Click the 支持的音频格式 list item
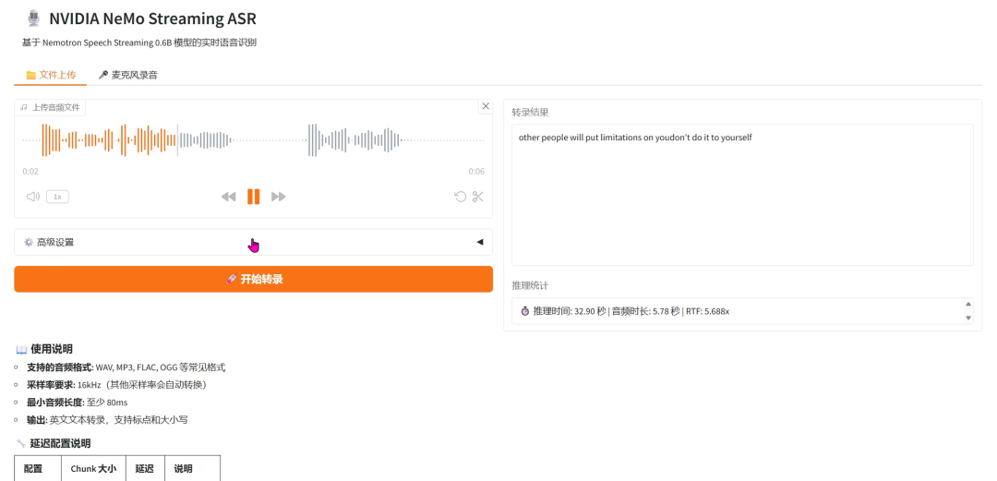Screen dimensions: 997x481 coord(126,367)
